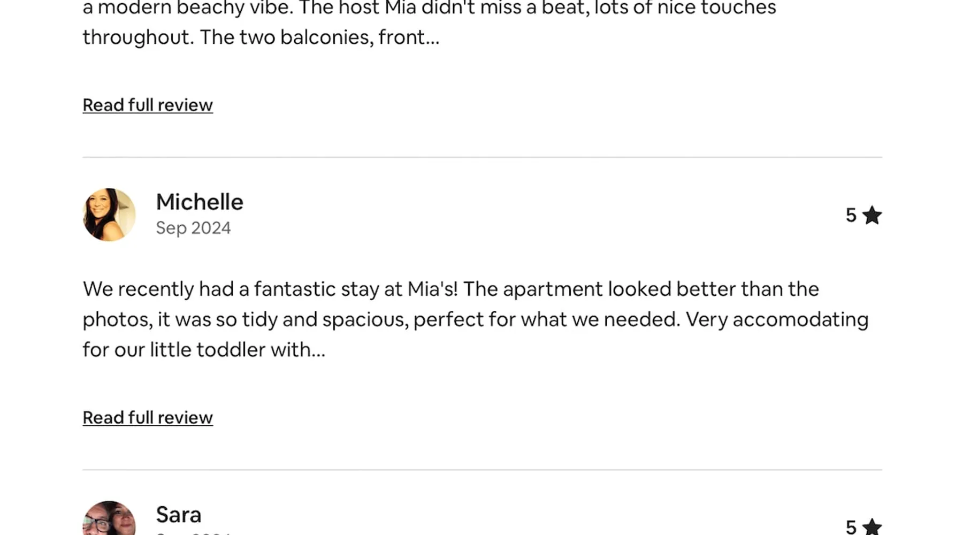Viewport: 963px width, 535px height.
Task: Open Sara's profile photo
Action: 109,519
